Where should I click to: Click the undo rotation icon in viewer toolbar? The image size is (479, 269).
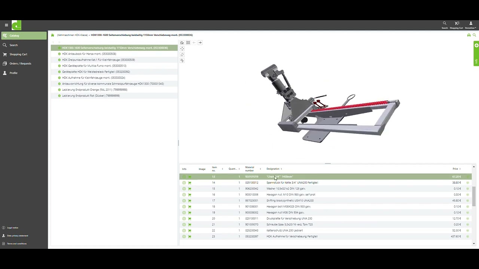[182, 61]
